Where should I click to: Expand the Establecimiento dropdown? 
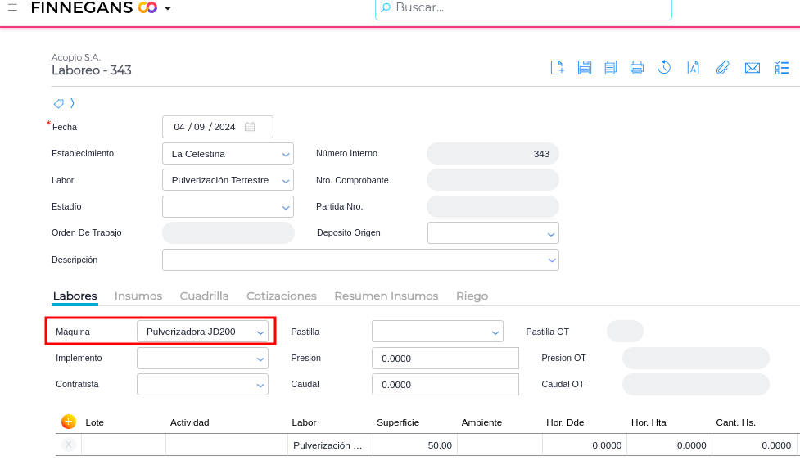[286, 154]
